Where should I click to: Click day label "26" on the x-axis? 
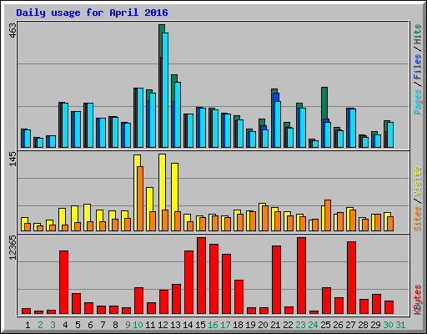[x=338, y=325]
